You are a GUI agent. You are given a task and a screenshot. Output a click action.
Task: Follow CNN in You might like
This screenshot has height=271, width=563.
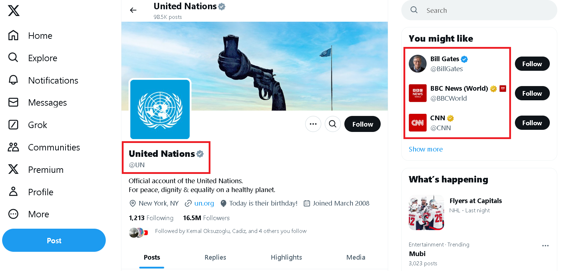532,122
